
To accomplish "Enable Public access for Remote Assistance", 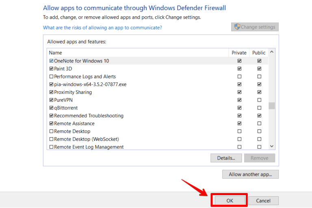I will coord(259,123).
